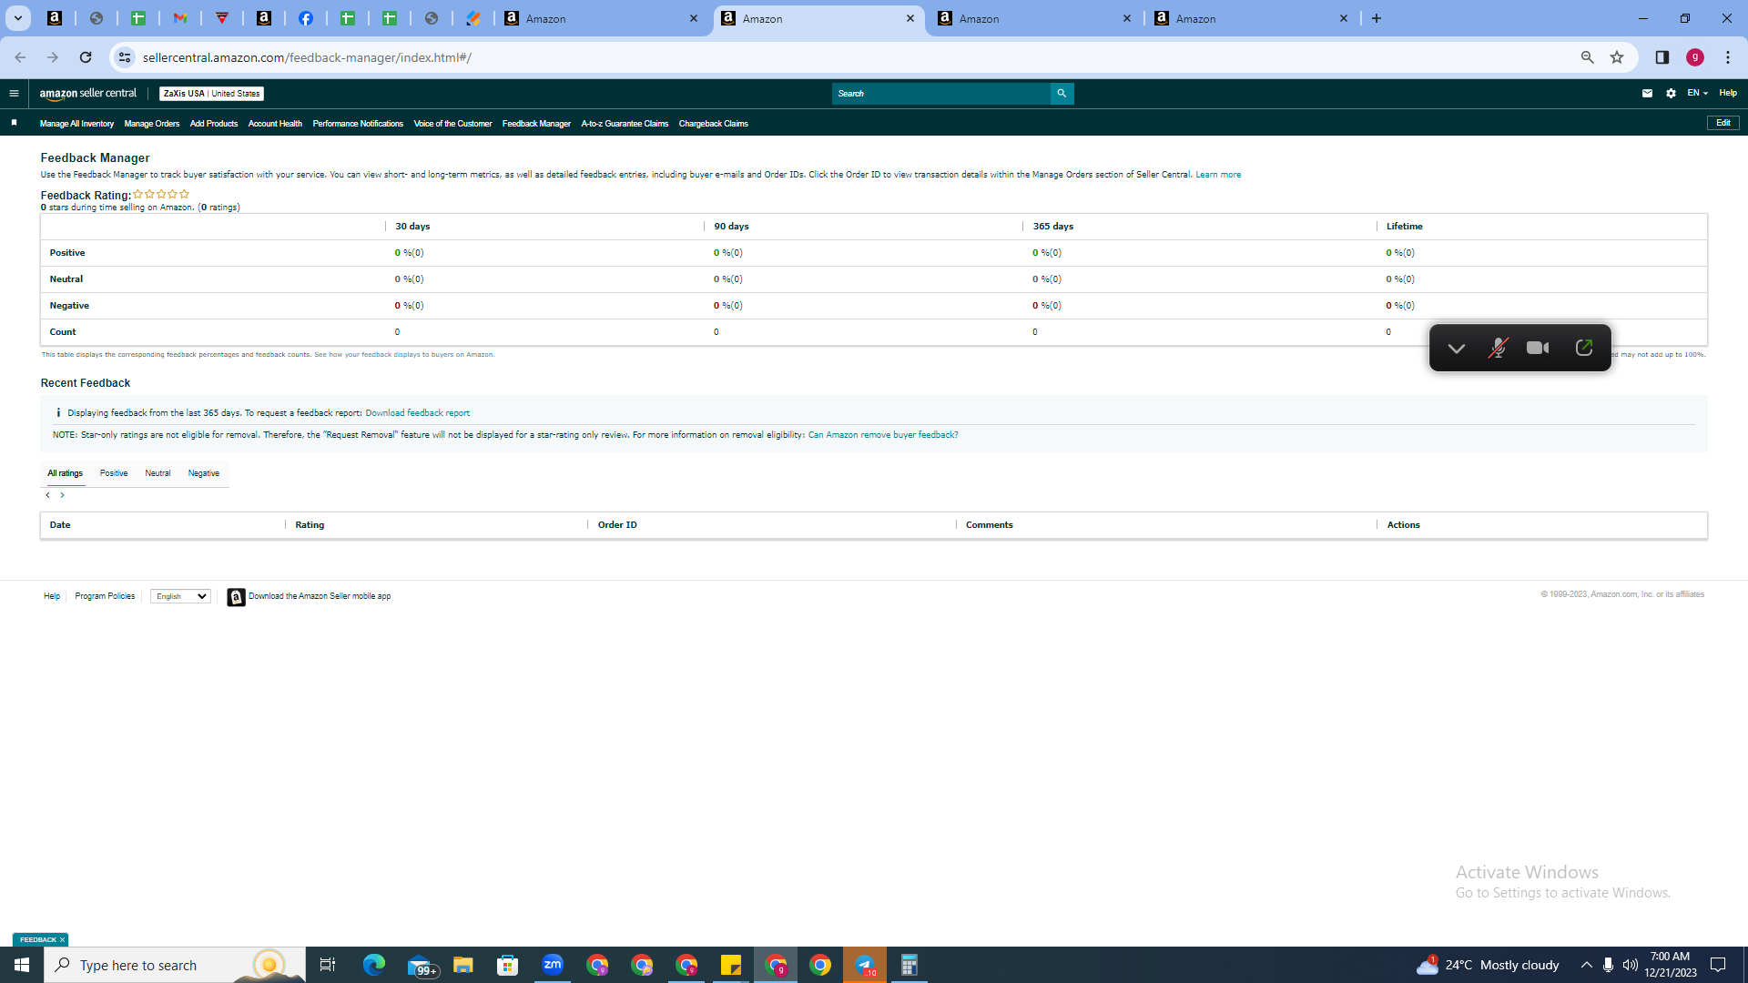Open Manage All Inventory

[76, 124]
